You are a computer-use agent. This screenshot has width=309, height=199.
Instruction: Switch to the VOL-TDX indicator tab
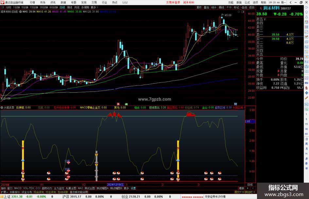pos(28,188)
